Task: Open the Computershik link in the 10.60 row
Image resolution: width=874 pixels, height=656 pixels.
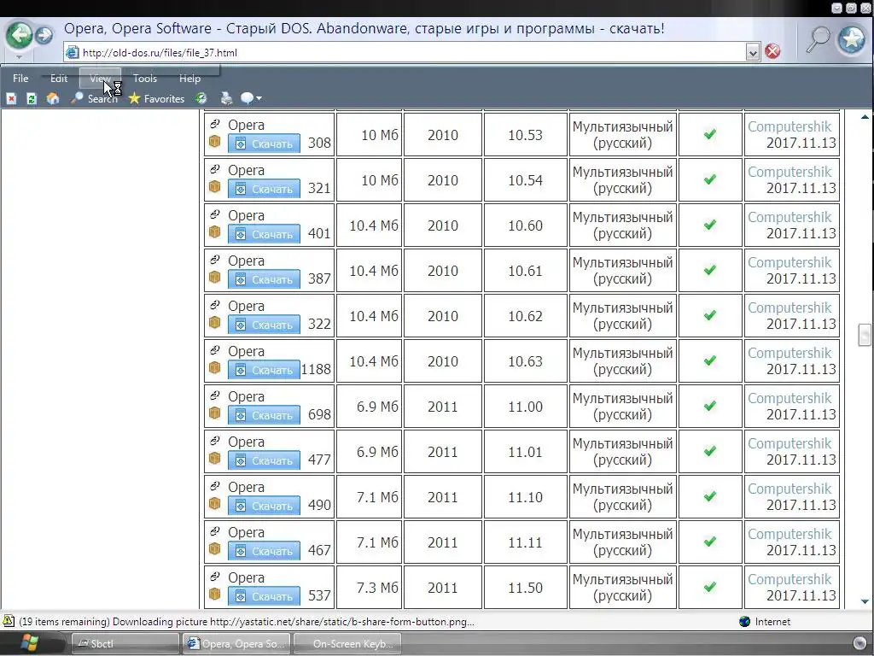Action: 790,217
